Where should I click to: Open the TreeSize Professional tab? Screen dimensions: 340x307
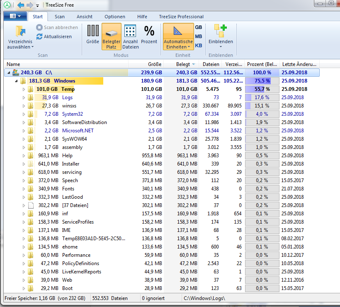(x=181, y=17)
